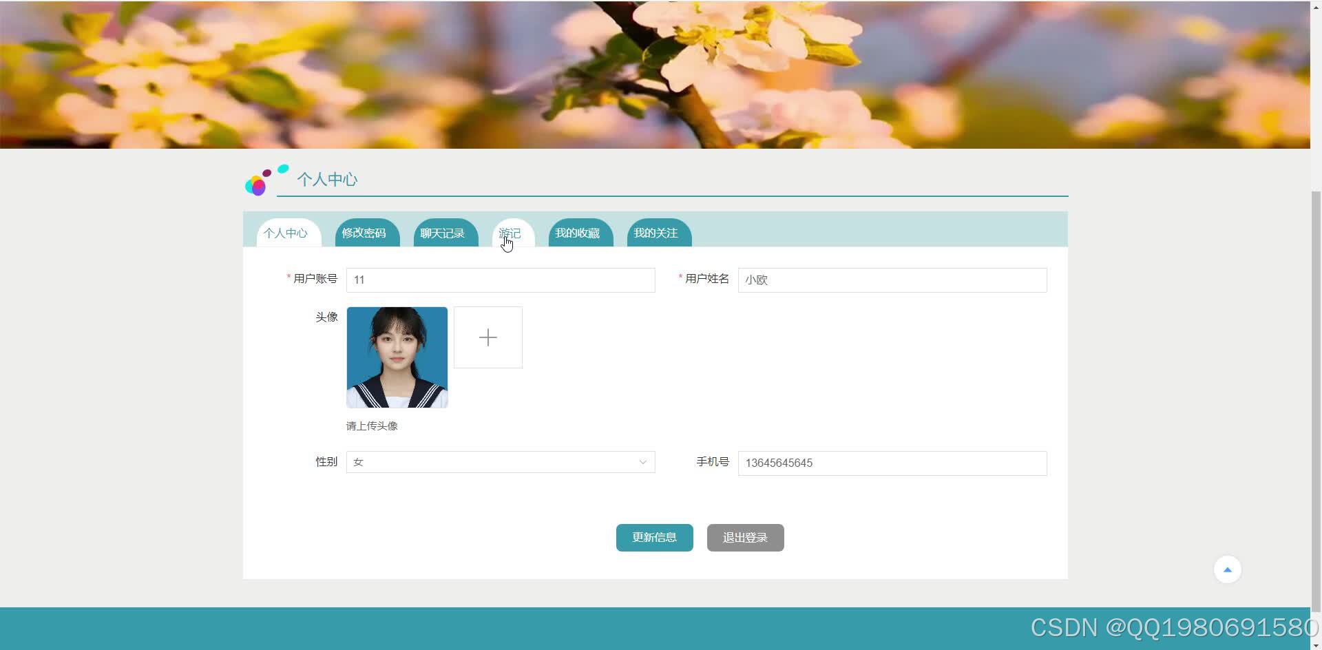Click the uploaded avatar photo thumbnail
Screen dimensions: 1322x650
point(397,357)
